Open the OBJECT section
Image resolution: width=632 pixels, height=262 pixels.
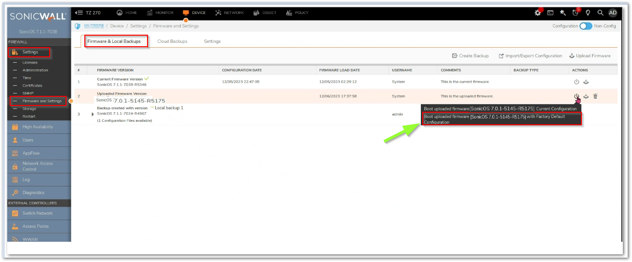tap(265, 13)
